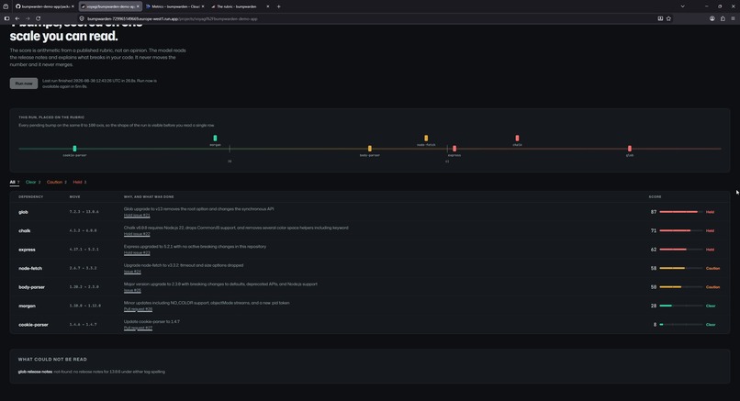740x401 pixels.
Task: Go forward to the next page
Action: pos(28,18)
